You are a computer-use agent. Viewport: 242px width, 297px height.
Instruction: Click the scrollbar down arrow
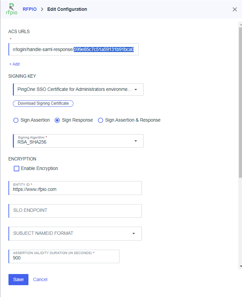click(241, 266)
